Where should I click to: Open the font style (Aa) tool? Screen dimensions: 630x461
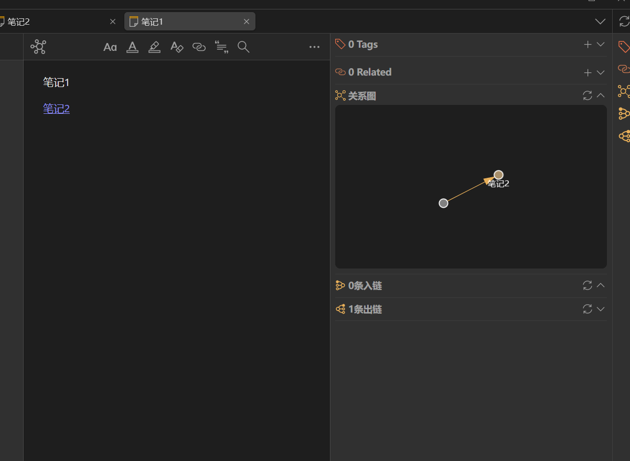(x=110, y=47)
